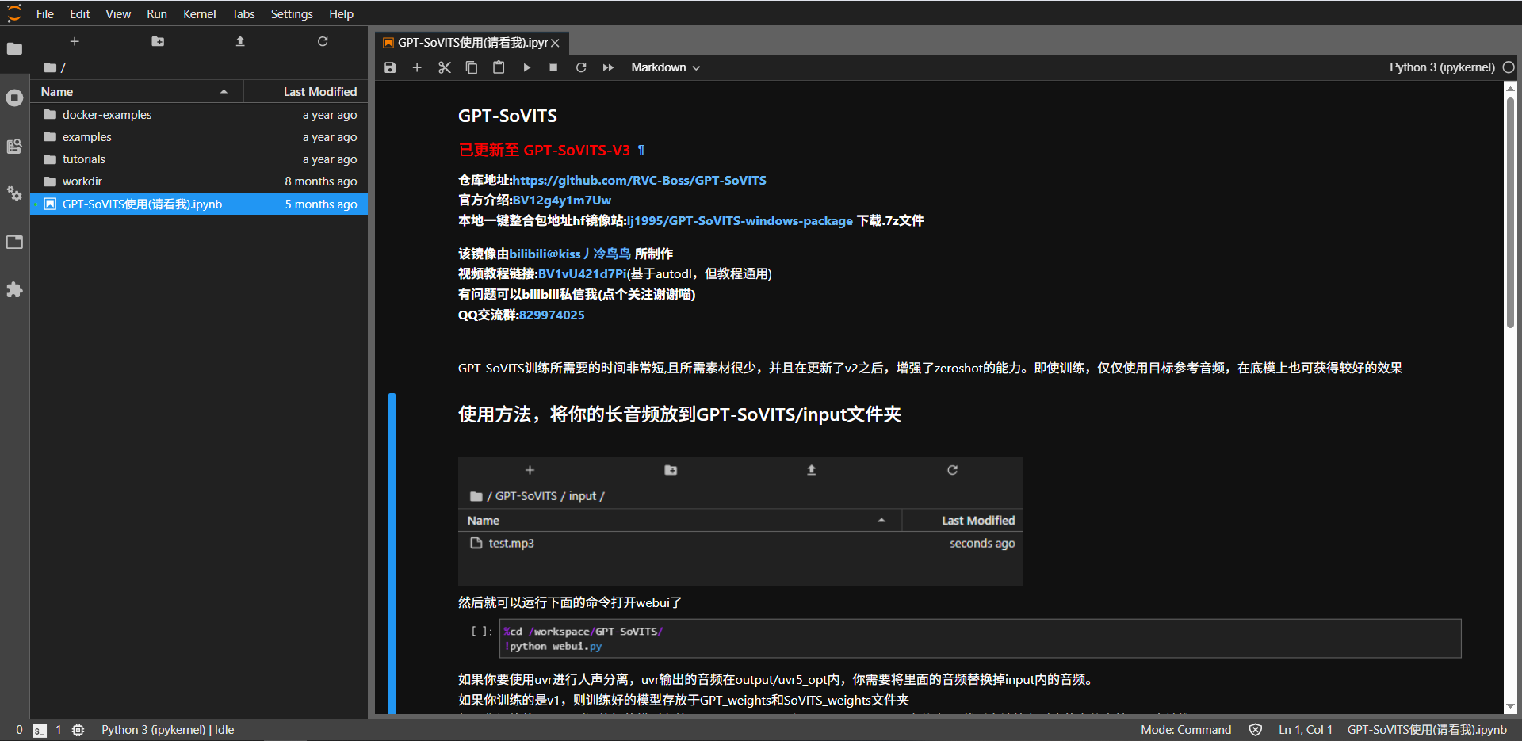1522x741 pixels.
Task: Open the Edit menu
Action: pos(79,13)
